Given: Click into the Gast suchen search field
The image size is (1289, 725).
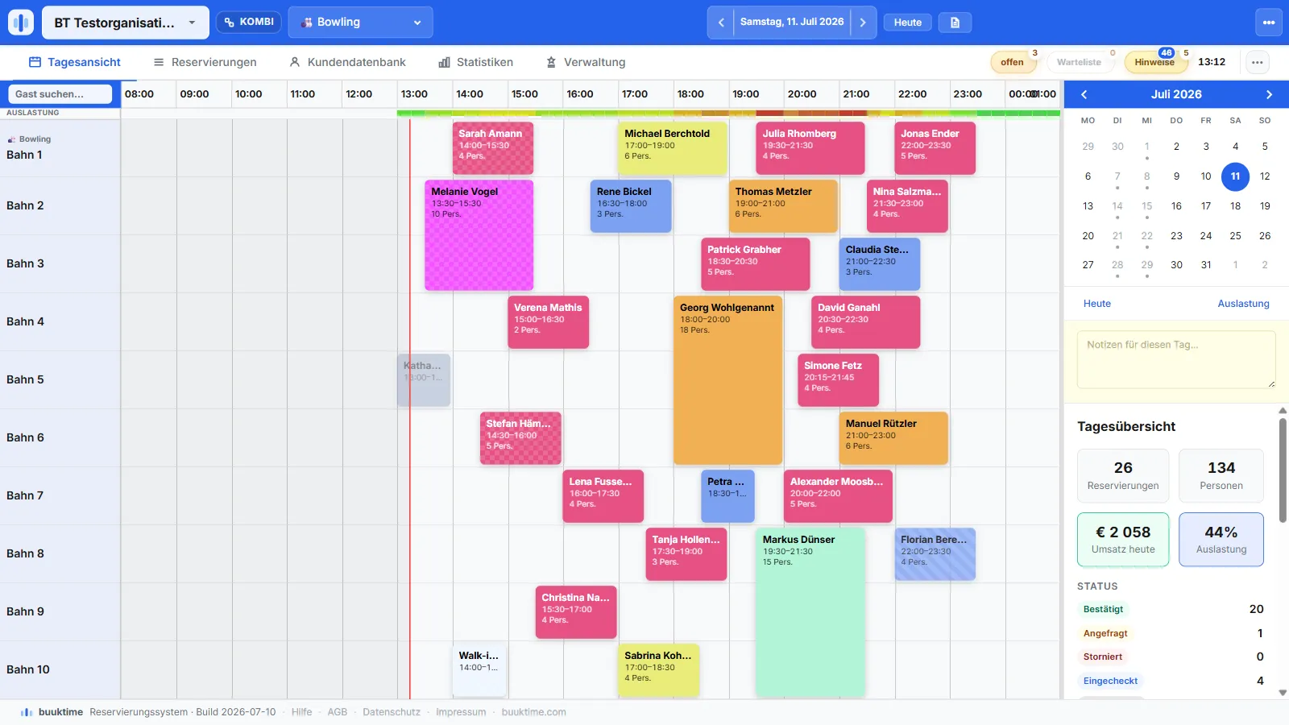Looking at the screenshot, I should pyautogui.click(x=60, y=94).
